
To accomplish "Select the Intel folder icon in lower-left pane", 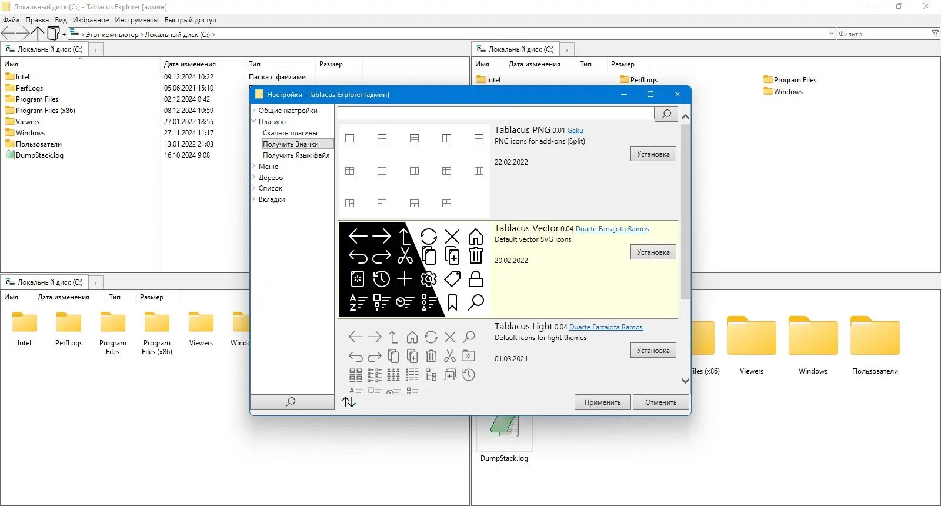I will click(x=25, y=322).
